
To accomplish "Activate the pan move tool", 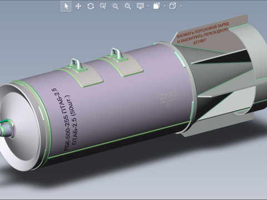I will pos(78,6).
